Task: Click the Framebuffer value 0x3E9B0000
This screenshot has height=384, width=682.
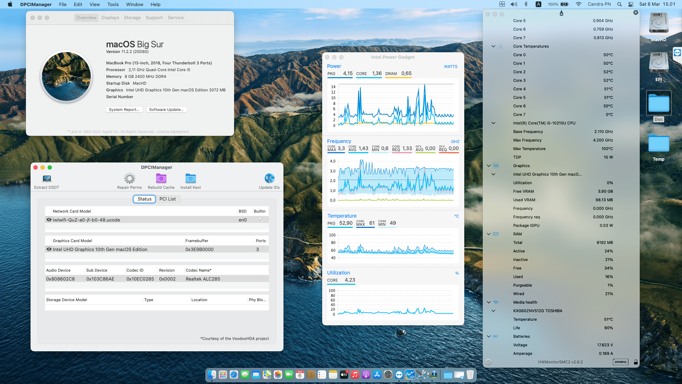Action: [x=199, y=250]
